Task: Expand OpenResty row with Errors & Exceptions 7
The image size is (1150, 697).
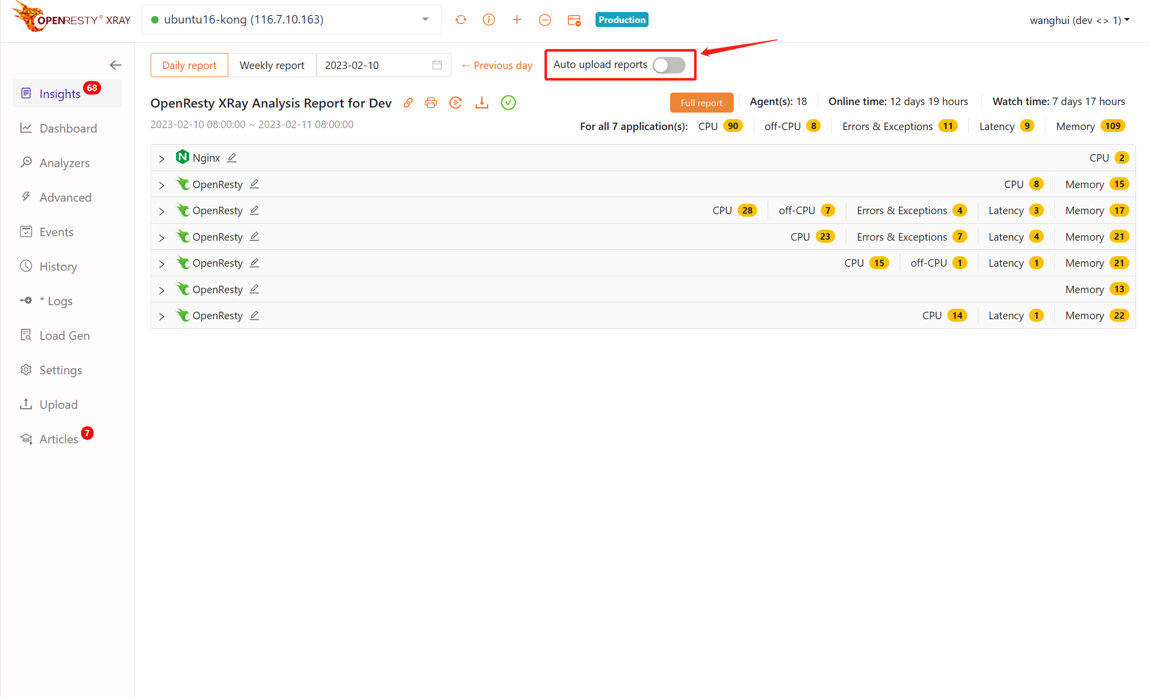Action: pos(162,238)
